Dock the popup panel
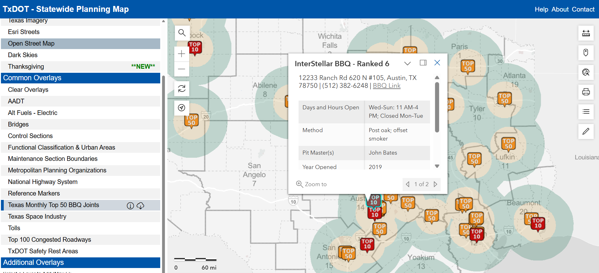The height and width of the screenshot is (273, 599). pos(423,63)
